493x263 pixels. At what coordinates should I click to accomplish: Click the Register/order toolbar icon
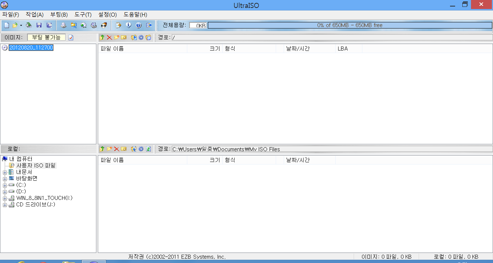(x=118, y=25)
